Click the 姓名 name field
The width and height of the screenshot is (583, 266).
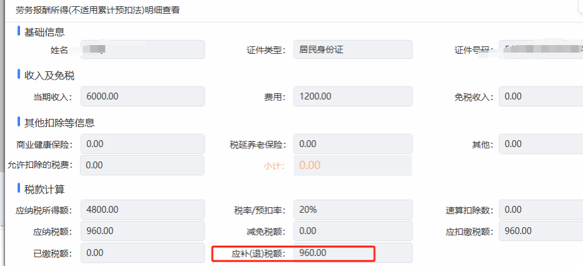tap(142, 49)
